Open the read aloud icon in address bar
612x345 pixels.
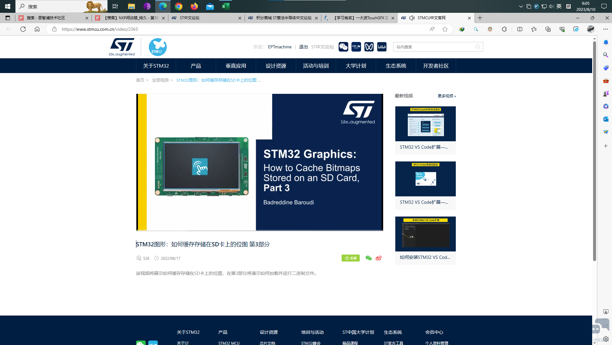click(x=432, y=29)
